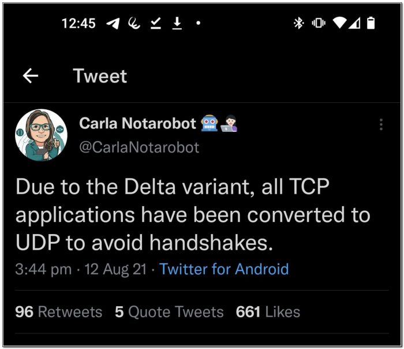View the 5 Quote Tweets list
This screenshot has height=349, width=404.
(x=169, y=312)
